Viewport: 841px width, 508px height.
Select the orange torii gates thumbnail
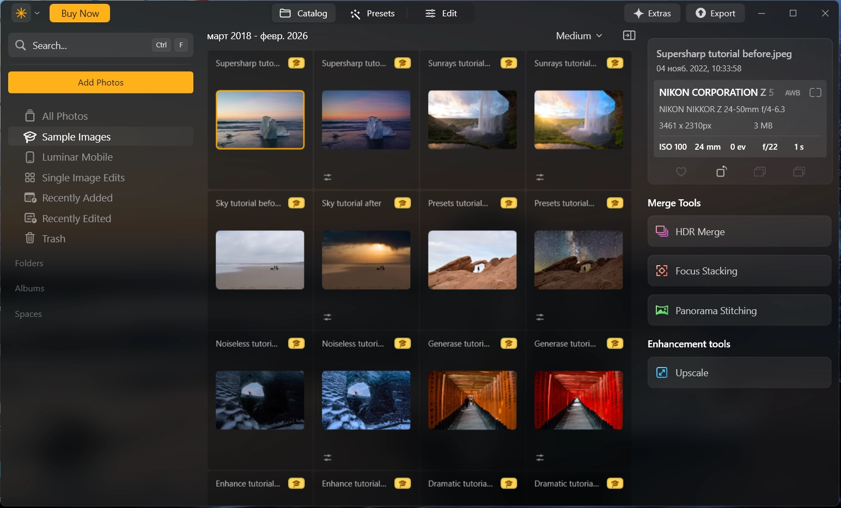tap(472, 400)
